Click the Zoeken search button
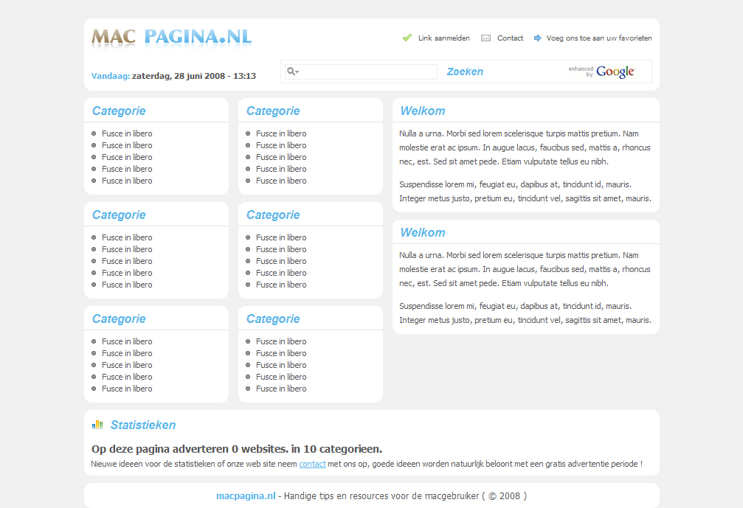Image resolution: width=743 pixels, height=508 pixels. click(465, 72)
